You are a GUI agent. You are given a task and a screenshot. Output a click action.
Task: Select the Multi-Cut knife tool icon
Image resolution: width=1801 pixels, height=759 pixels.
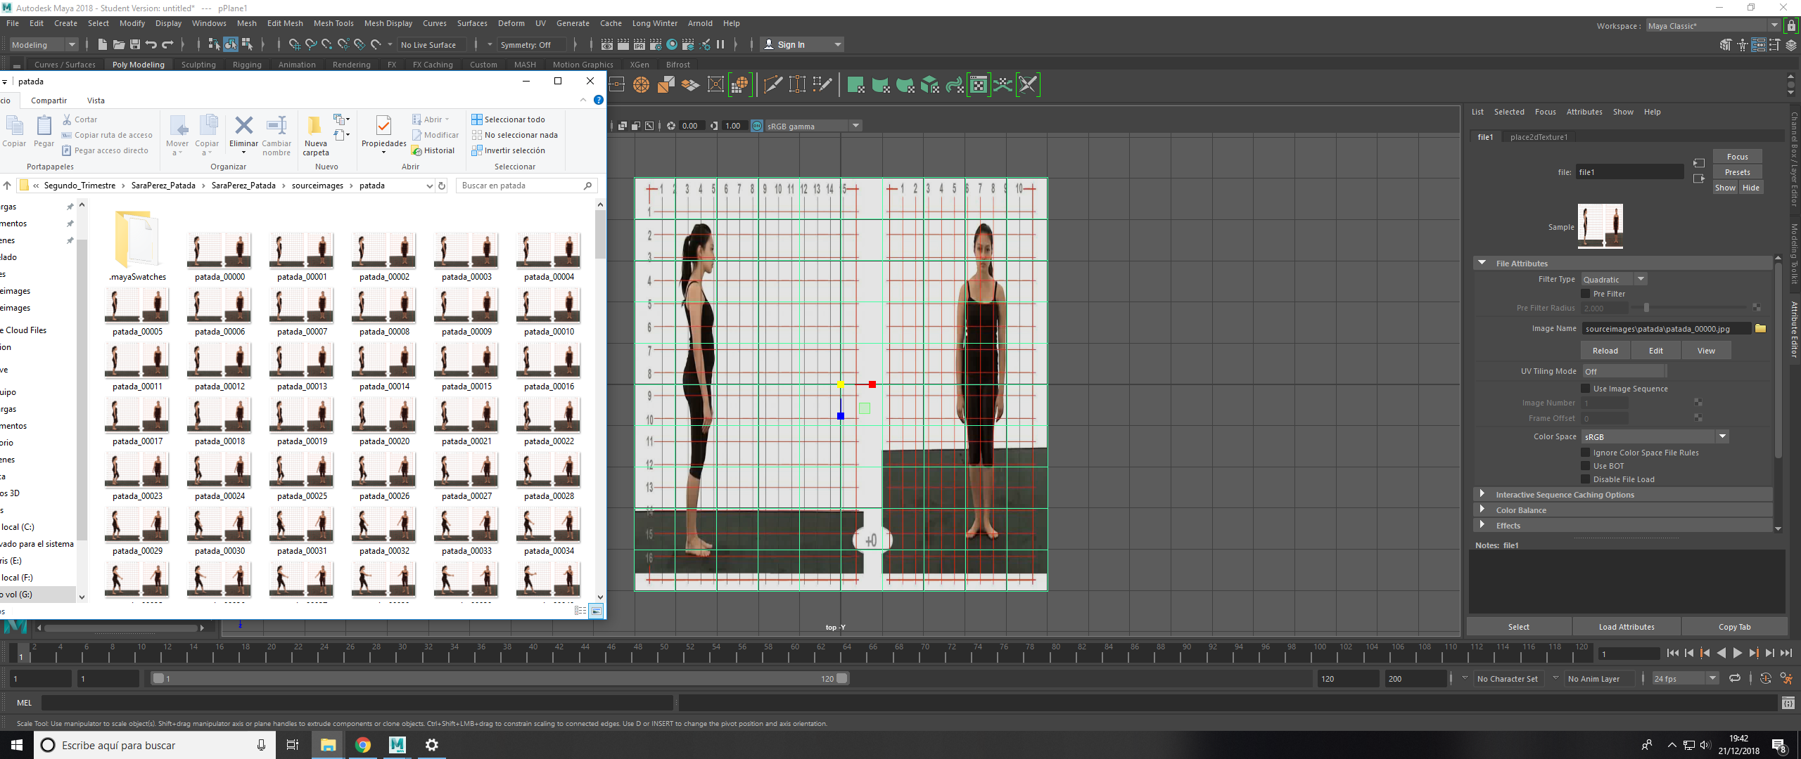point(772,85)
